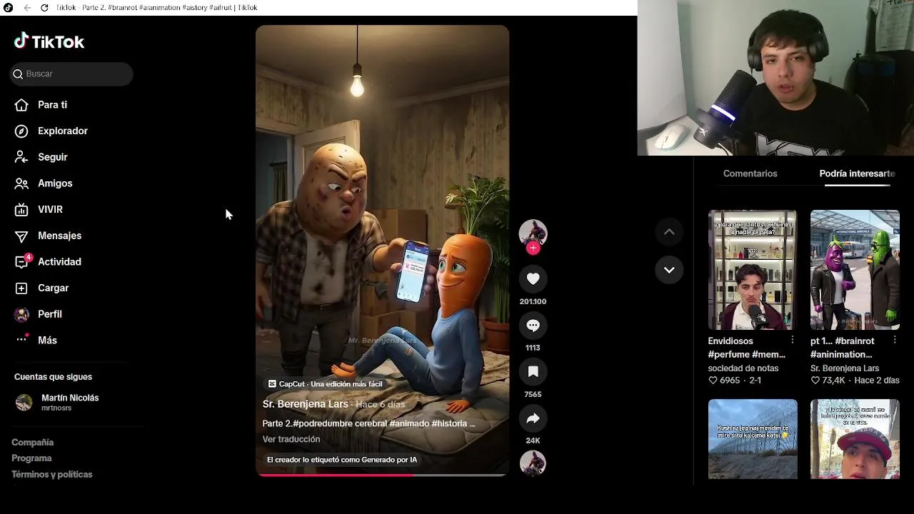Screen dimensions: 914x514
Task: Click Martín Nicolás avatar thumbnail
Action: click(24, 403)
